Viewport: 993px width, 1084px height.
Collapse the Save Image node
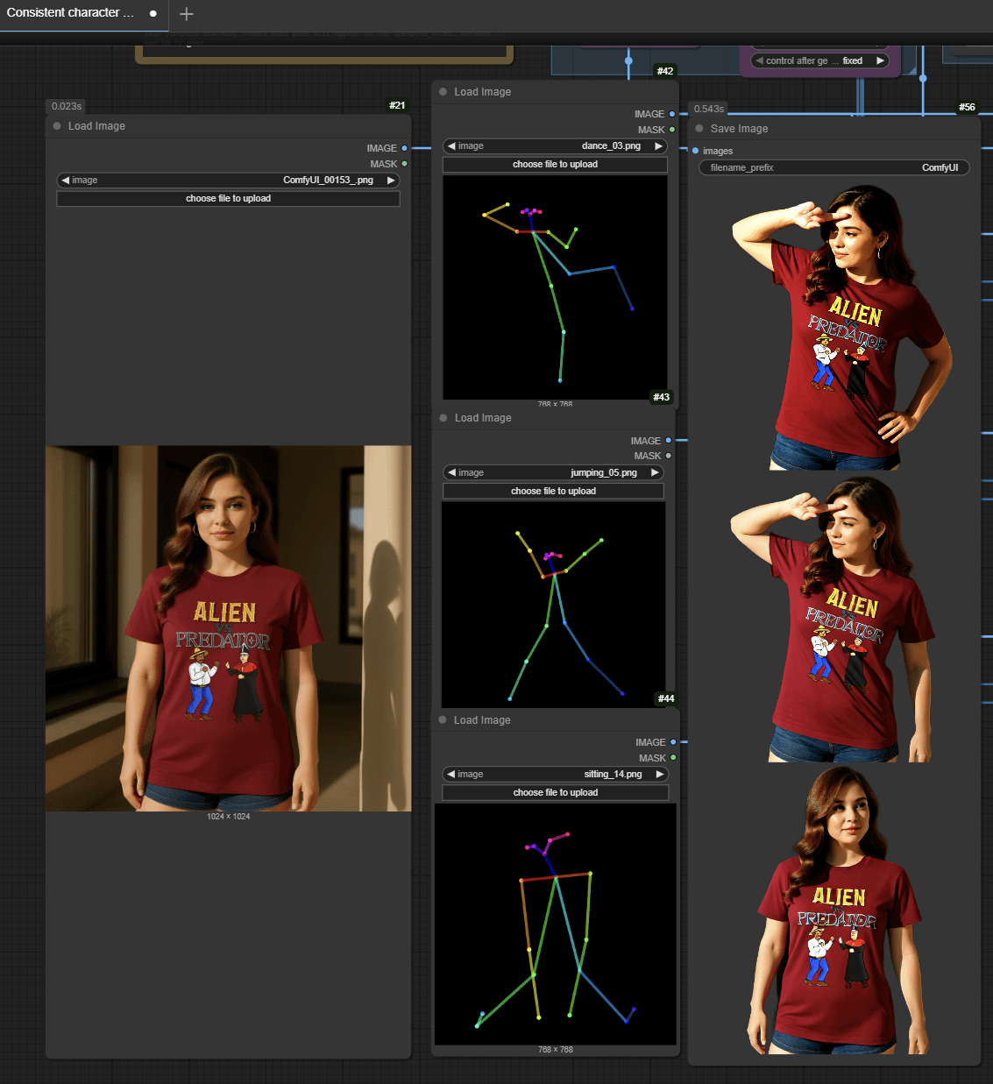[x=699, y=129]
